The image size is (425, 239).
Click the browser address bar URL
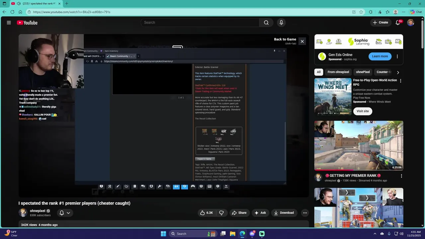72,12
